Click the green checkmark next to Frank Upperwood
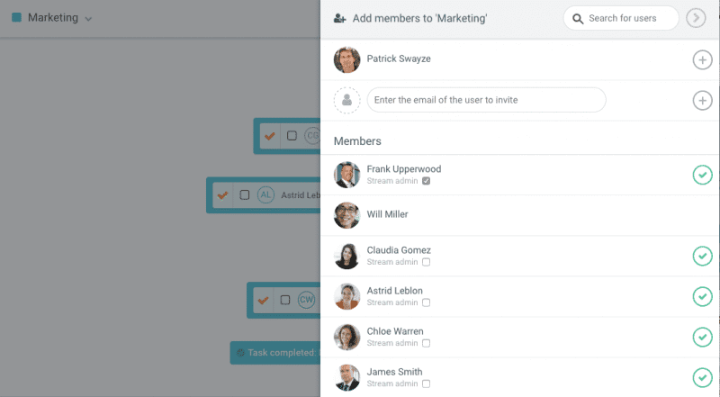The image size is (720, 397). [702, 175]
